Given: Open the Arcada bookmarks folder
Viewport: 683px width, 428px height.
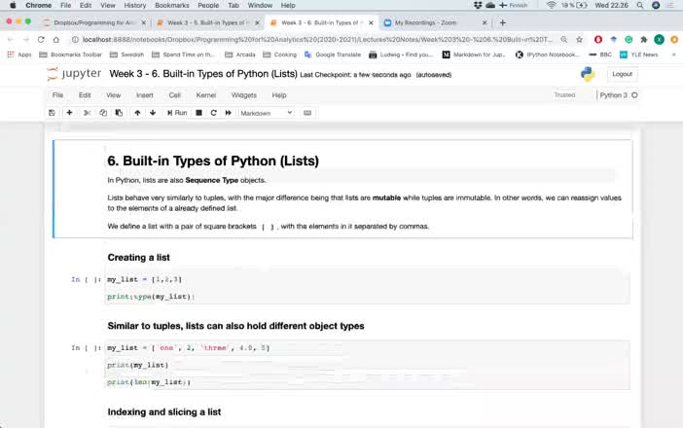Looking at the screenshot, I should click(x=240, y=54).
